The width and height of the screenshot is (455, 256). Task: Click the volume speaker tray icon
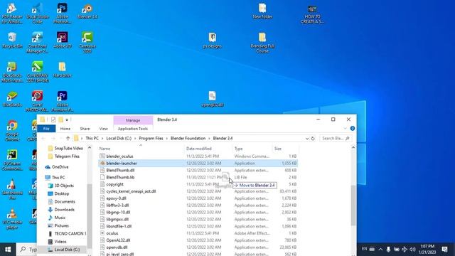[x=412, y=250]
